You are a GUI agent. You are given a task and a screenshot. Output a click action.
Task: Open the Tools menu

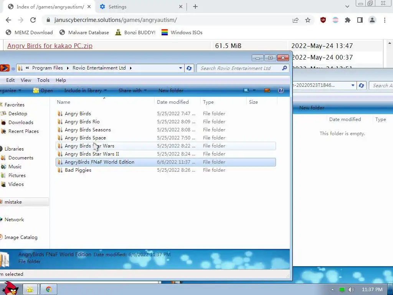tap(43, 80)
